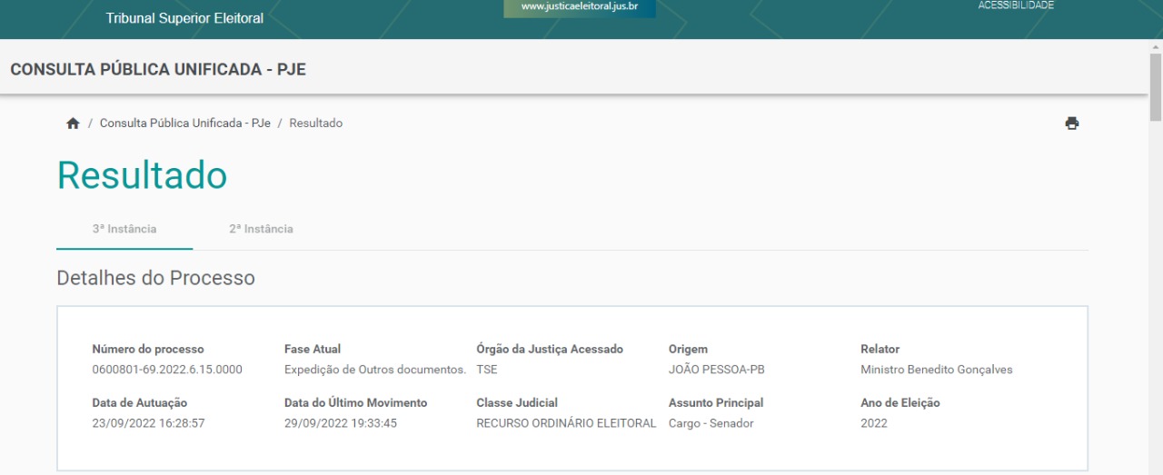Click the scrollbar up arrow
Image resolution: width=1163 pixels, height=475 pixels.
[1155, 45]
